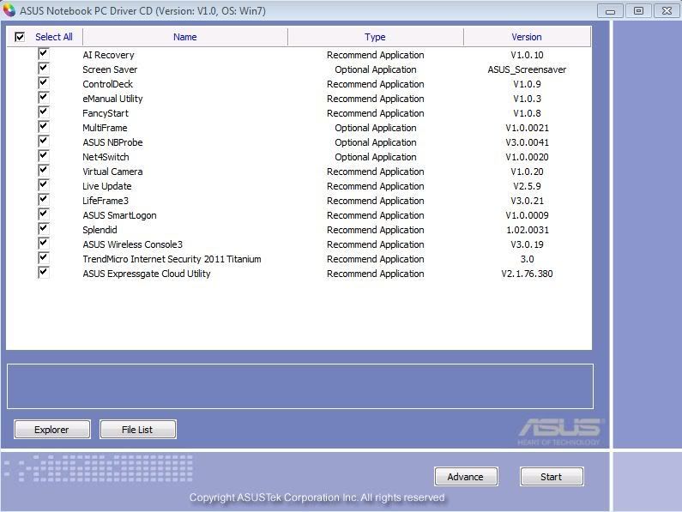
Task: Click the File List button
Action: [138, 430]
